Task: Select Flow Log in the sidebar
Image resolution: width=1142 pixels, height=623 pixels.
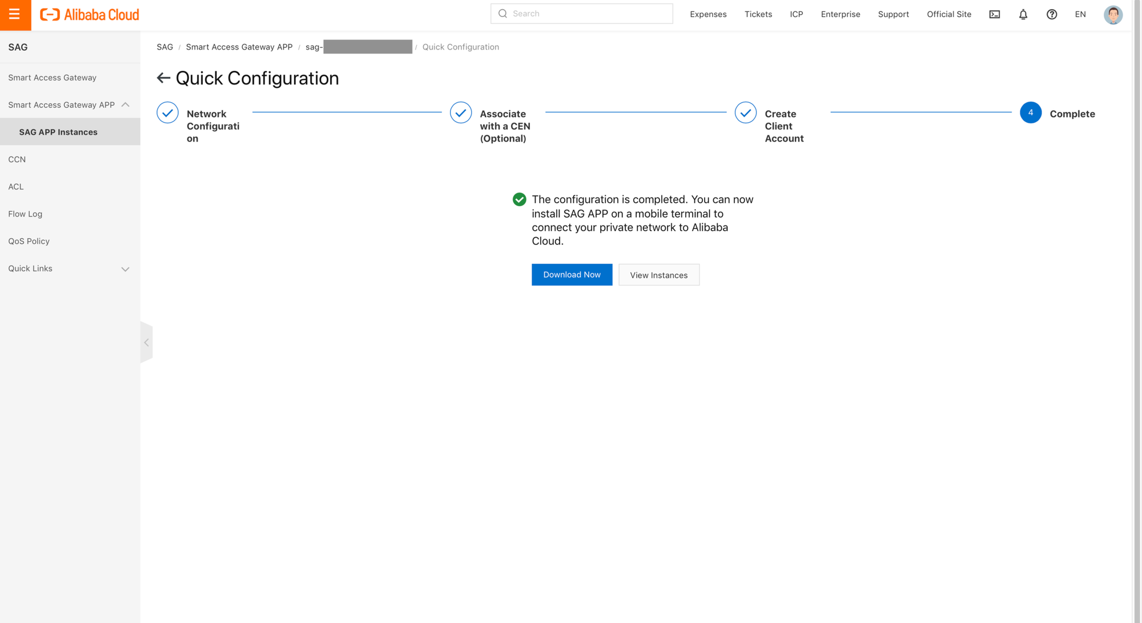Action: point(25,214)
